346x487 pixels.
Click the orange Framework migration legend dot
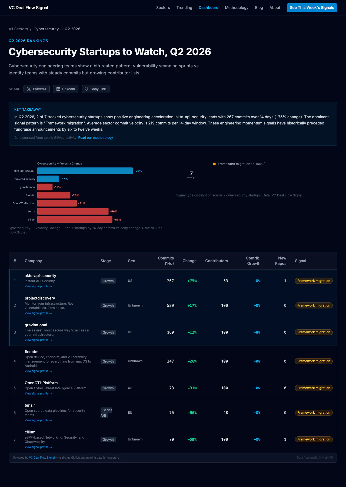click(x=214, y=164)
